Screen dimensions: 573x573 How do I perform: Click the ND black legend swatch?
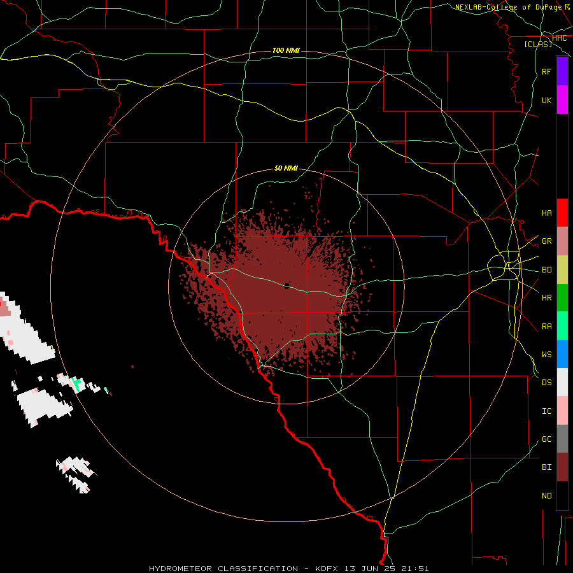(x=562, y=495)
